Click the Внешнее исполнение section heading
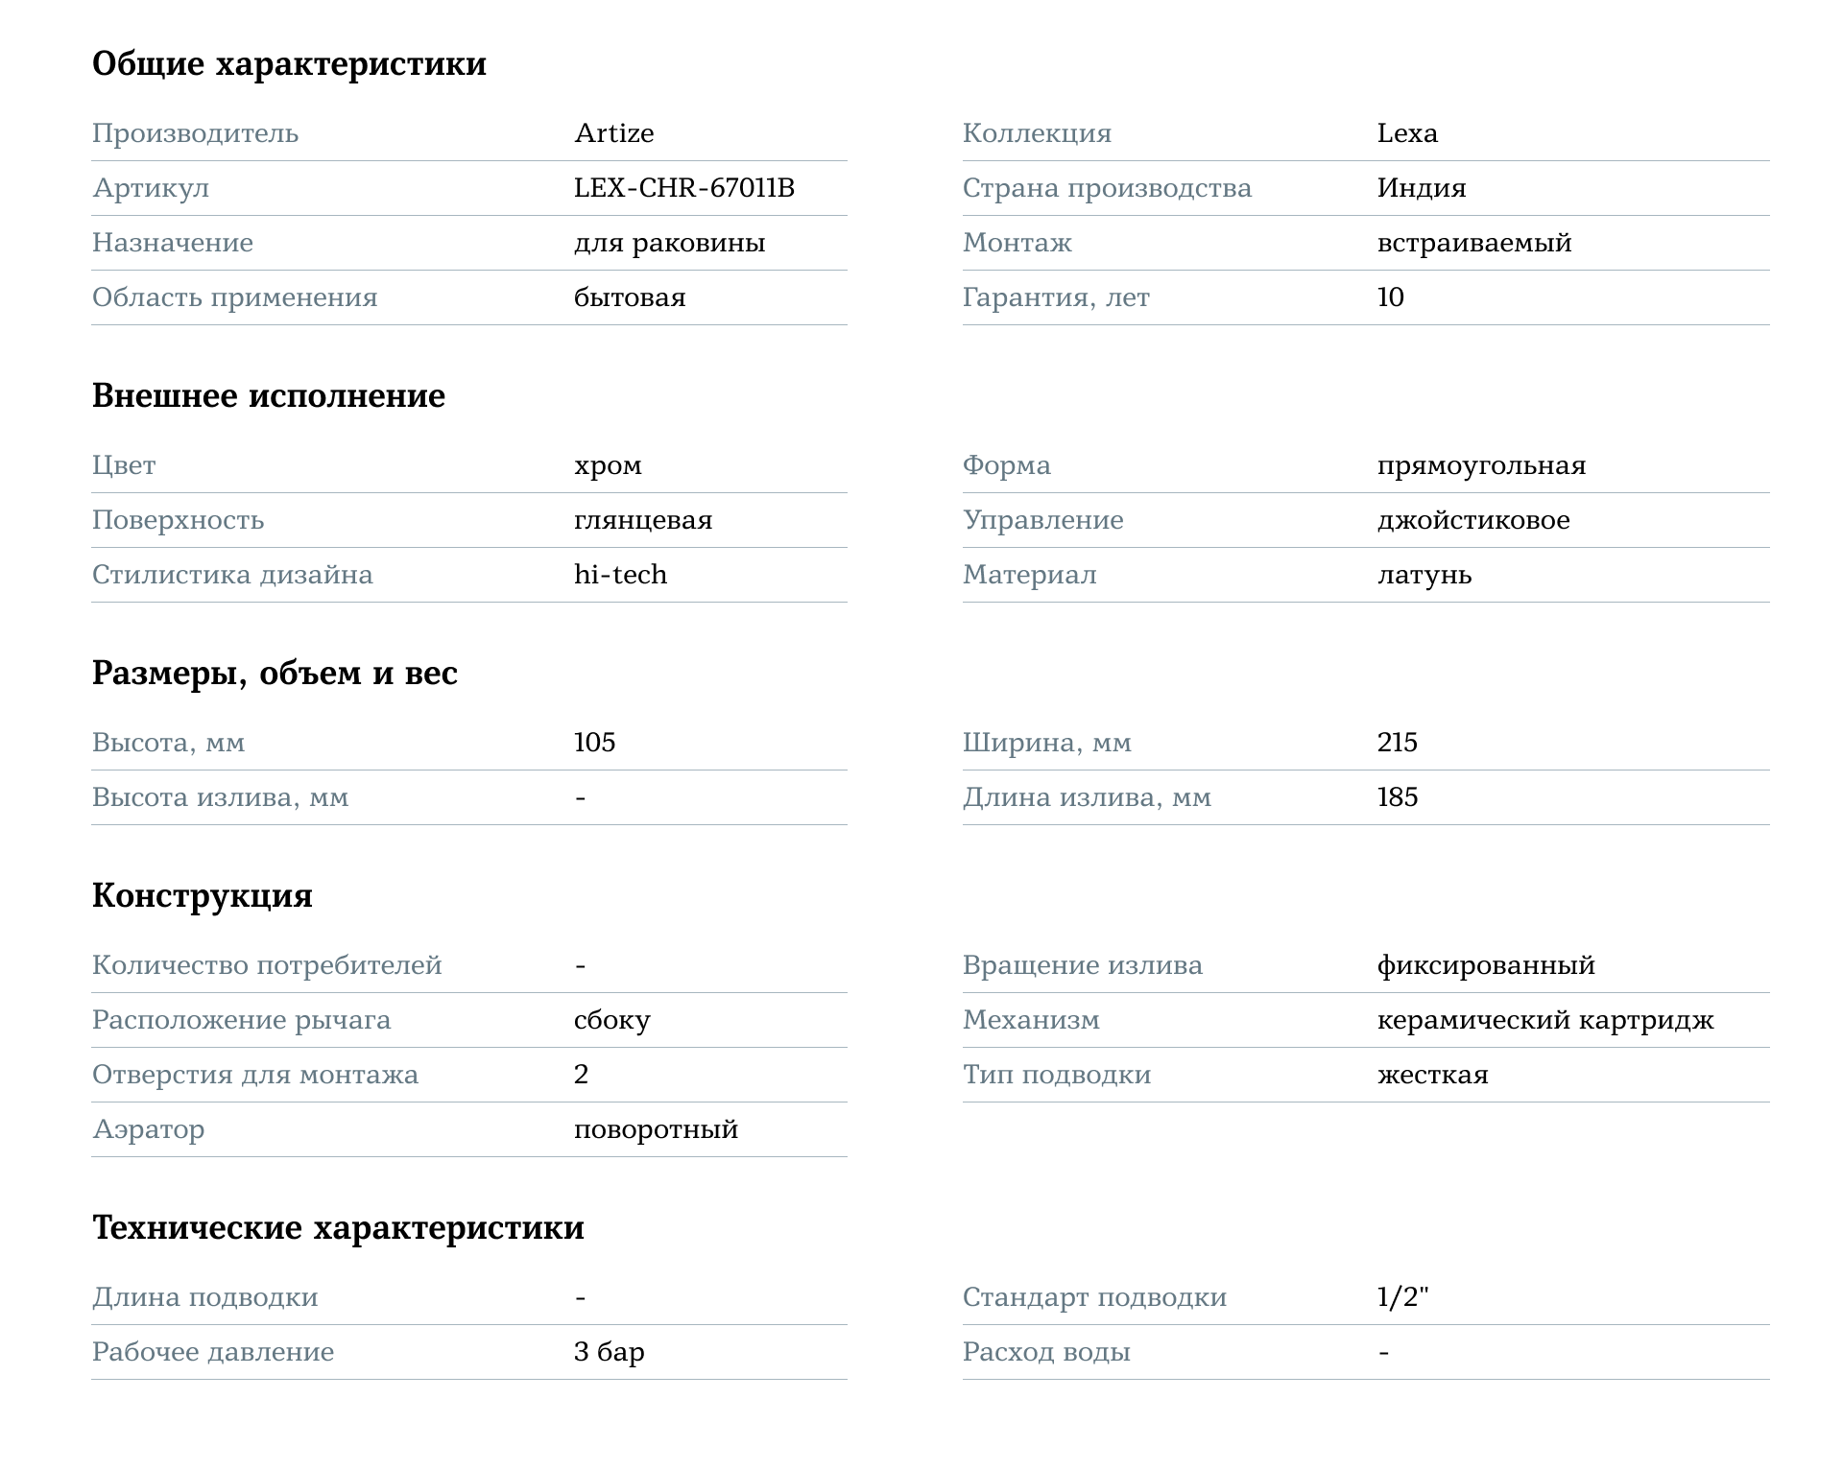This screenshot has height=1470, width=1843. point(269,396)
